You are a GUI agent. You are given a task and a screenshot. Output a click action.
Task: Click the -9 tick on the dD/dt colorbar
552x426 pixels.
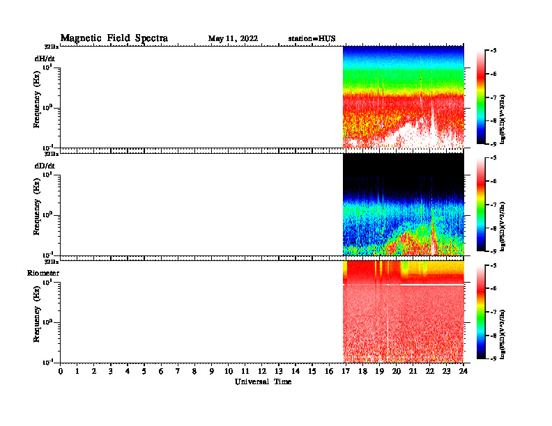click(493, 251)
